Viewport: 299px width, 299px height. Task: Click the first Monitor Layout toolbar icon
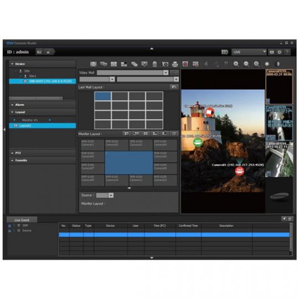[126, 133]
